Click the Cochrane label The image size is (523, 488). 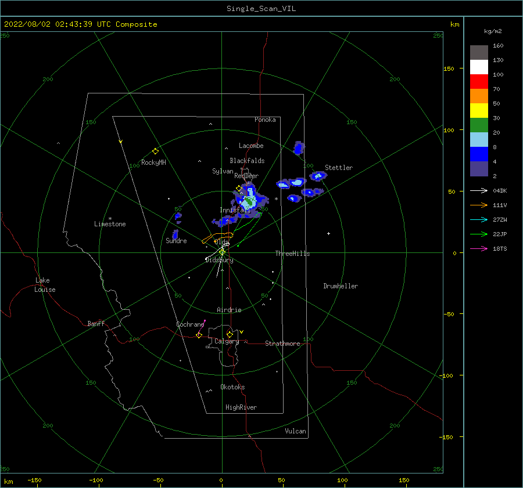point(190,324)
